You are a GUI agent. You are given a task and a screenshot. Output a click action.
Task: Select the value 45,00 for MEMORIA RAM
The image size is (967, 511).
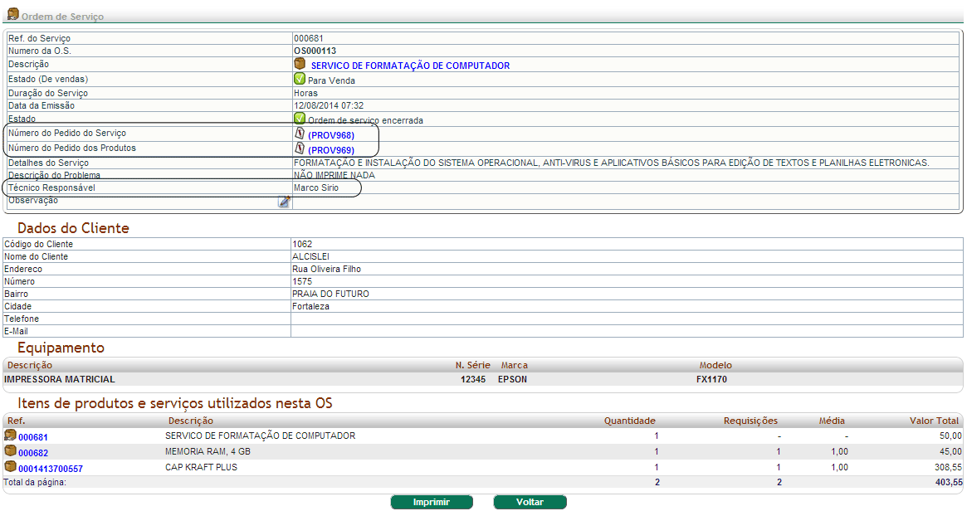950,451
